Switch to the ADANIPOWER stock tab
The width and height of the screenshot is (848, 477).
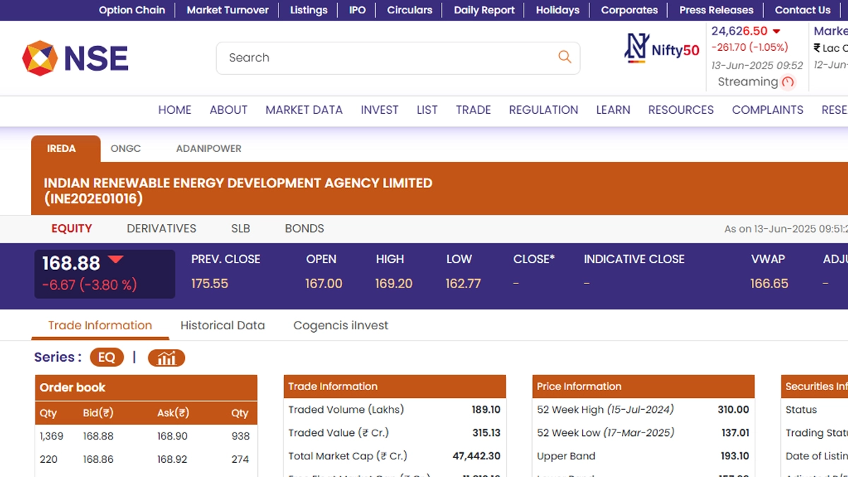click(208, 148)
